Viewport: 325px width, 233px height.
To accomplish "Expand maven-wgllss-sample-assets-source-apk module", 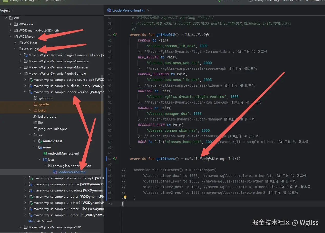I will 25,80.
